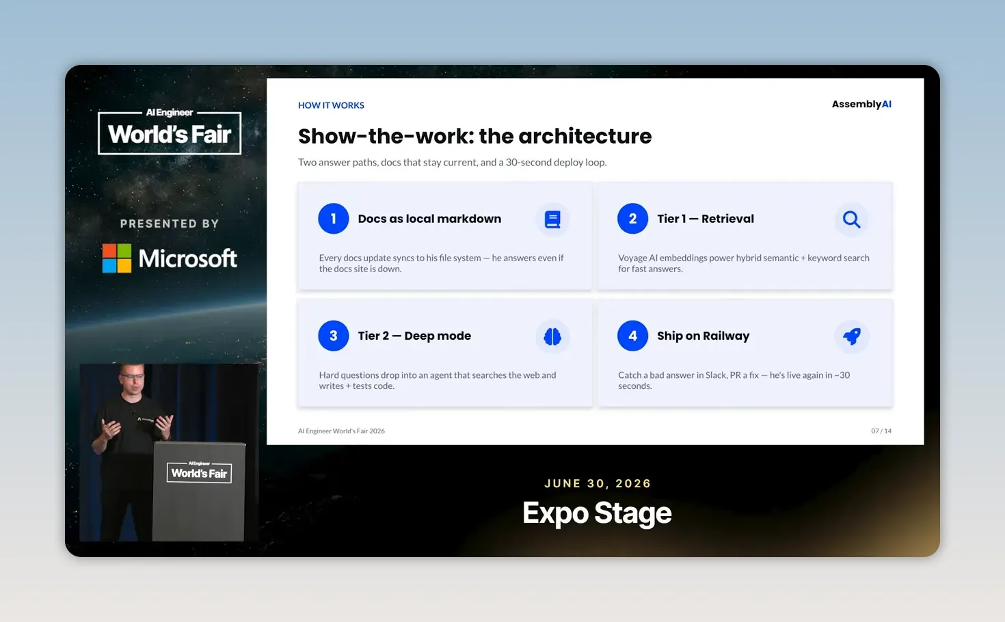Click the "Show-the-work: the architecture" slide title
Image resolution: width=1005 pixels, height=622 pixels.
tap(474, 136)
